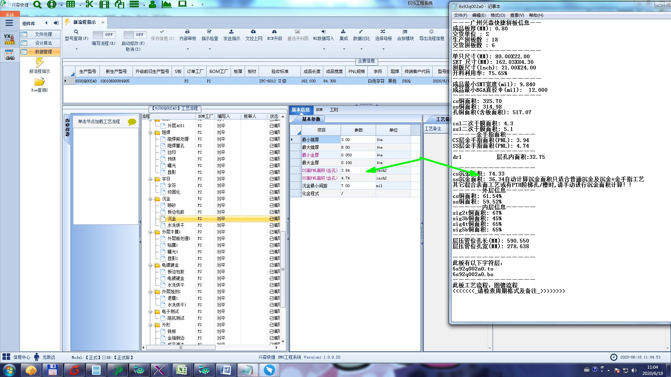Click the 数据对比 compare icon
671x377 pixels.
361,32
